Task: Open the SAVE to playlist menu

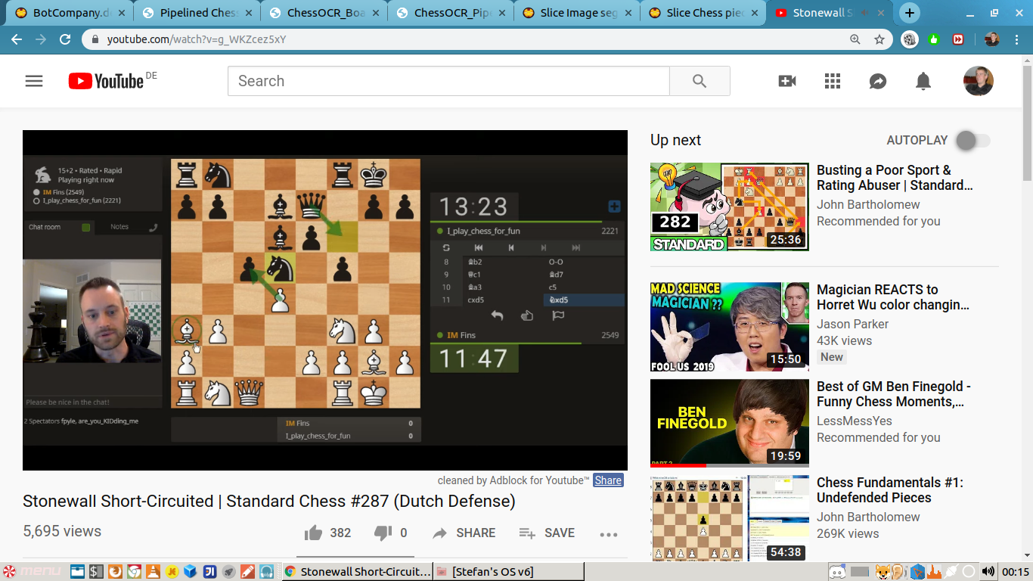Action: [547, 533]
